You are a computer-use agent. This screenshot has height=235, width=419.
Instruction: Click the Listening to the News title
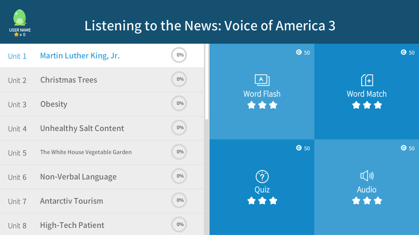(210, 26)
